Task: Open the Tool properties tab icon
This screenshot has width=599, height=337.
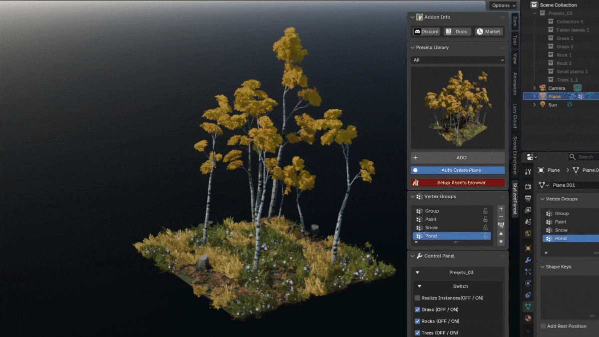Action: click(528, 172)
